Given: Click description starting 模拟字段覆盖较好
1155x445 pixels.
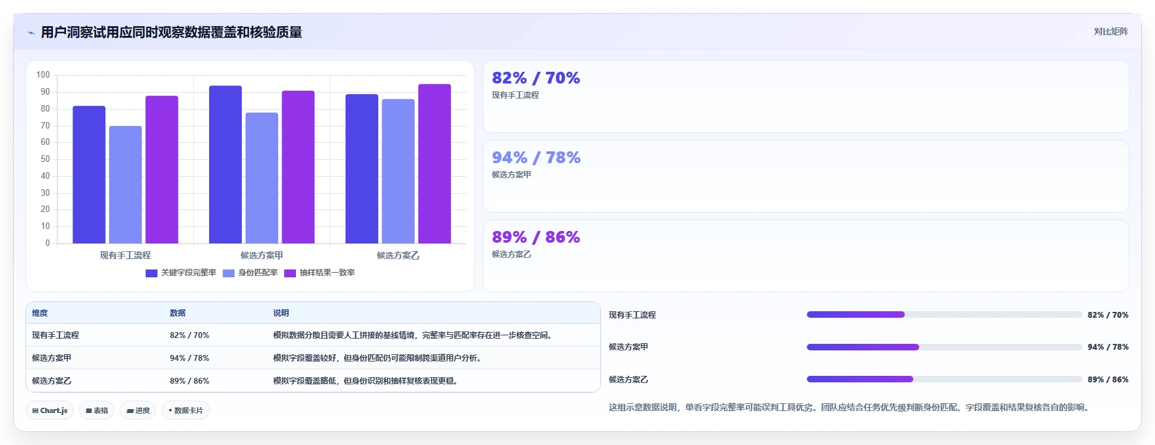Looking at the screenshot, I should click(x=379, y=358).
